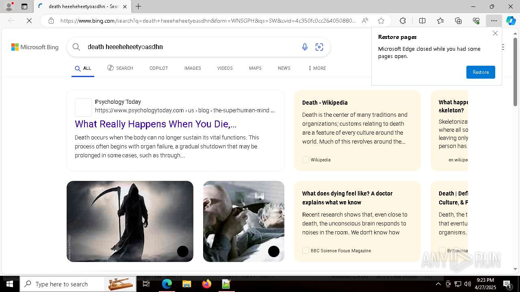Close the death search browser tab
520x292 pixels.
tap(125, 6)
